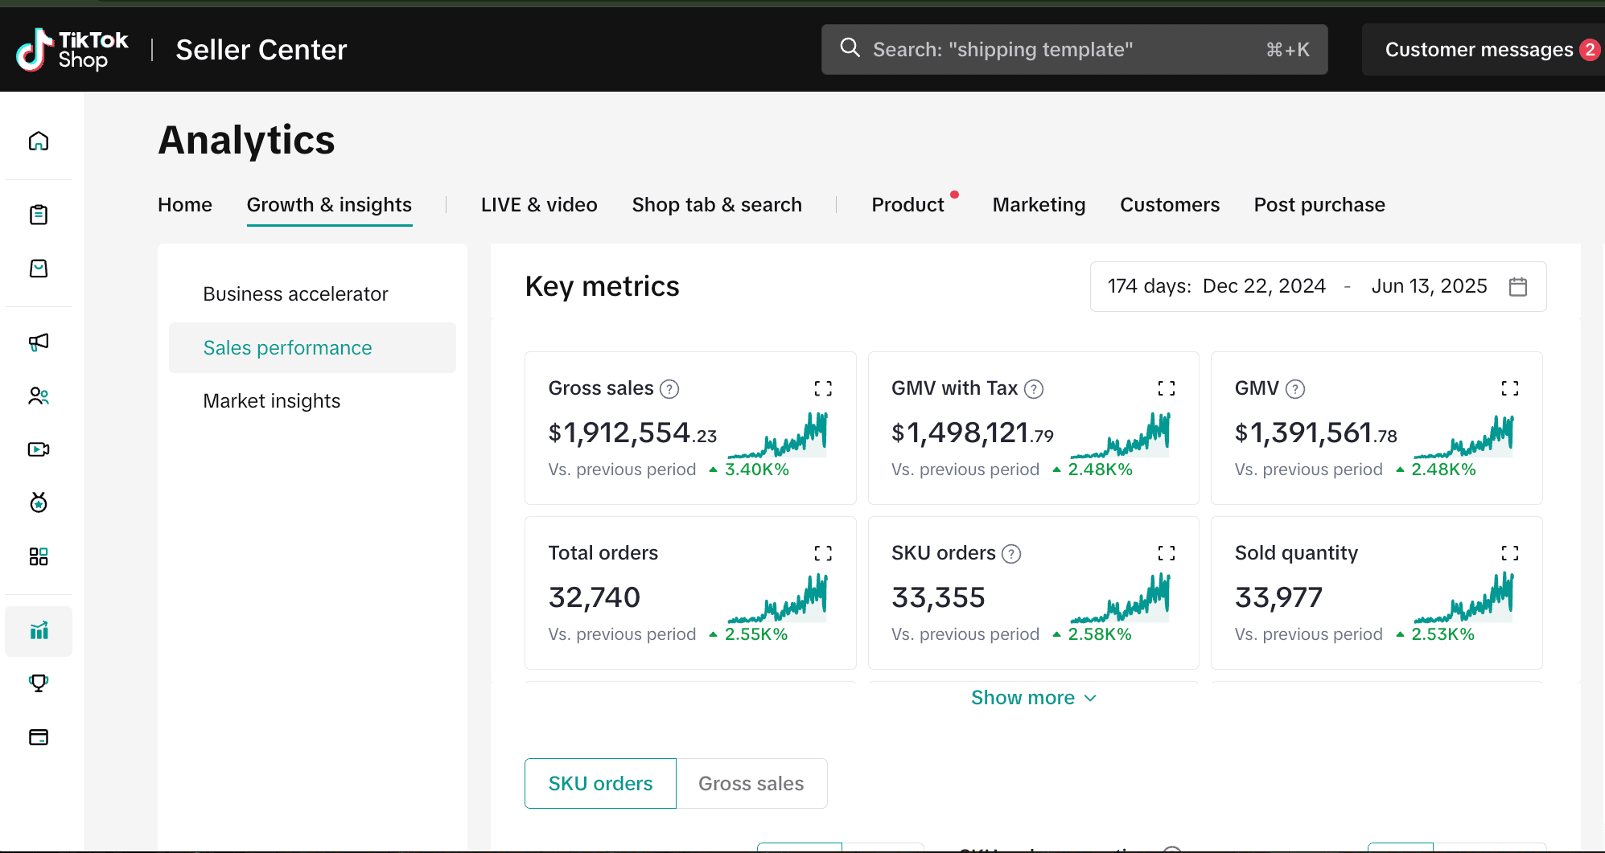
Task: Open the Apps grid sidebar icon
Action: click(39, 556)
